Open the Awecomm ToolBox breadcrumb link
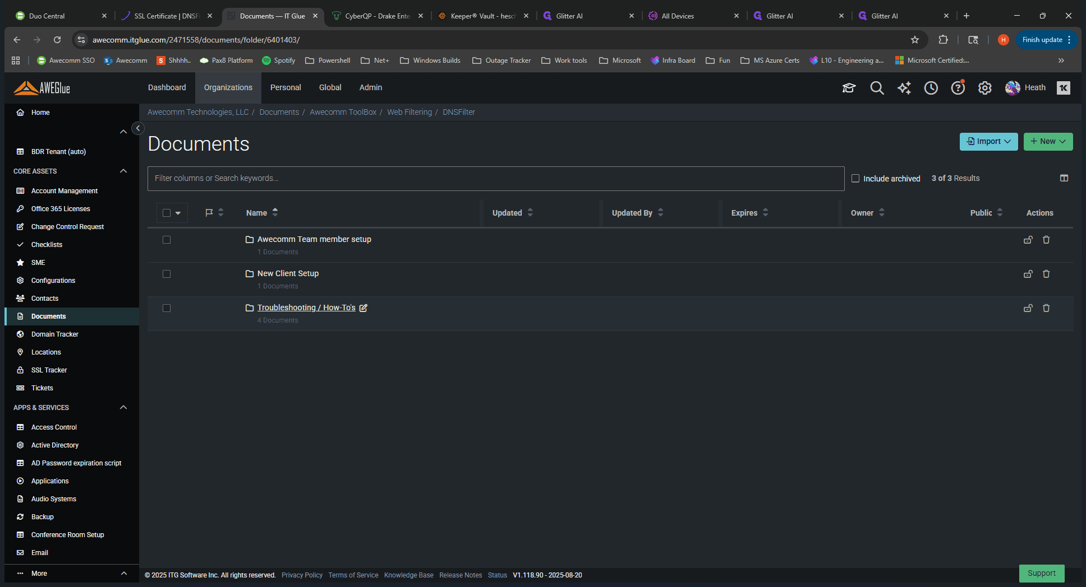This screenshot has height=587, width=1086. tap(343, 112)
